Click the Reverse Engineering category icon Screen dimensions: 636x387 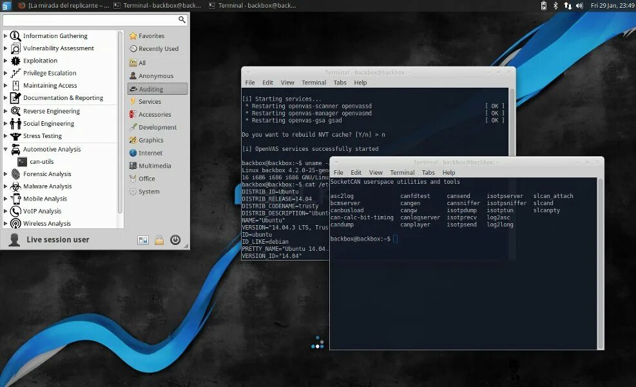pos(15,112)
